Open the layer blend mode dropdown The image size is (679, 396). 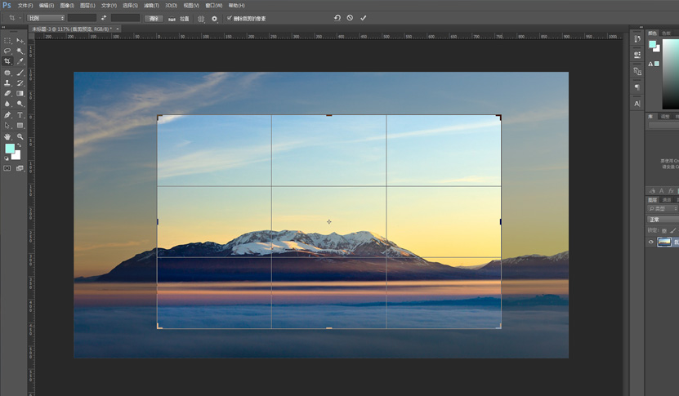(663, 220)
